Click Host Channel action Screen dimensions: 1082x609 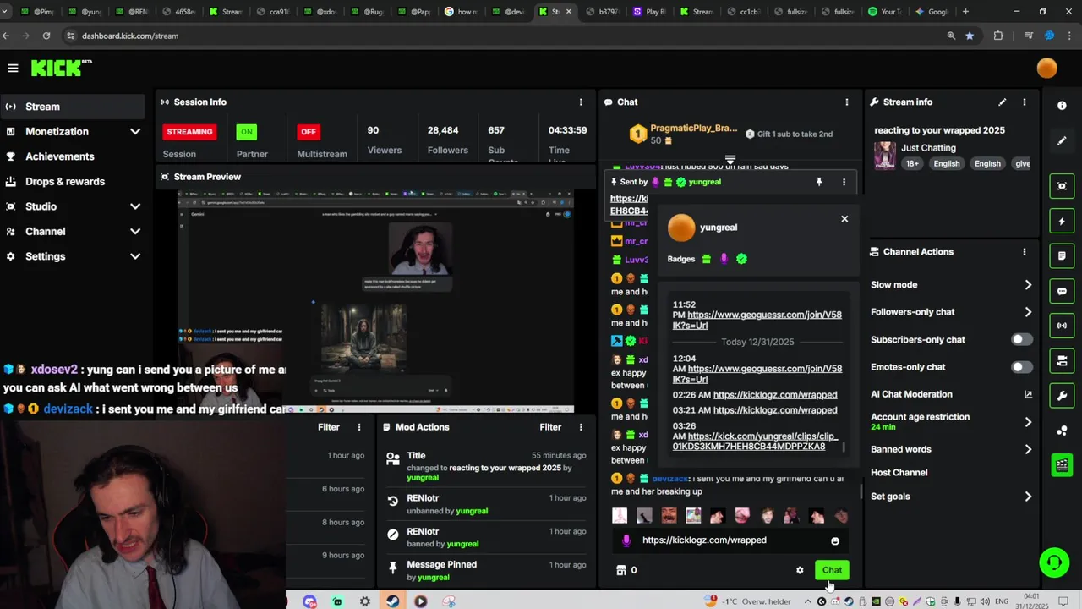point(899,473)
